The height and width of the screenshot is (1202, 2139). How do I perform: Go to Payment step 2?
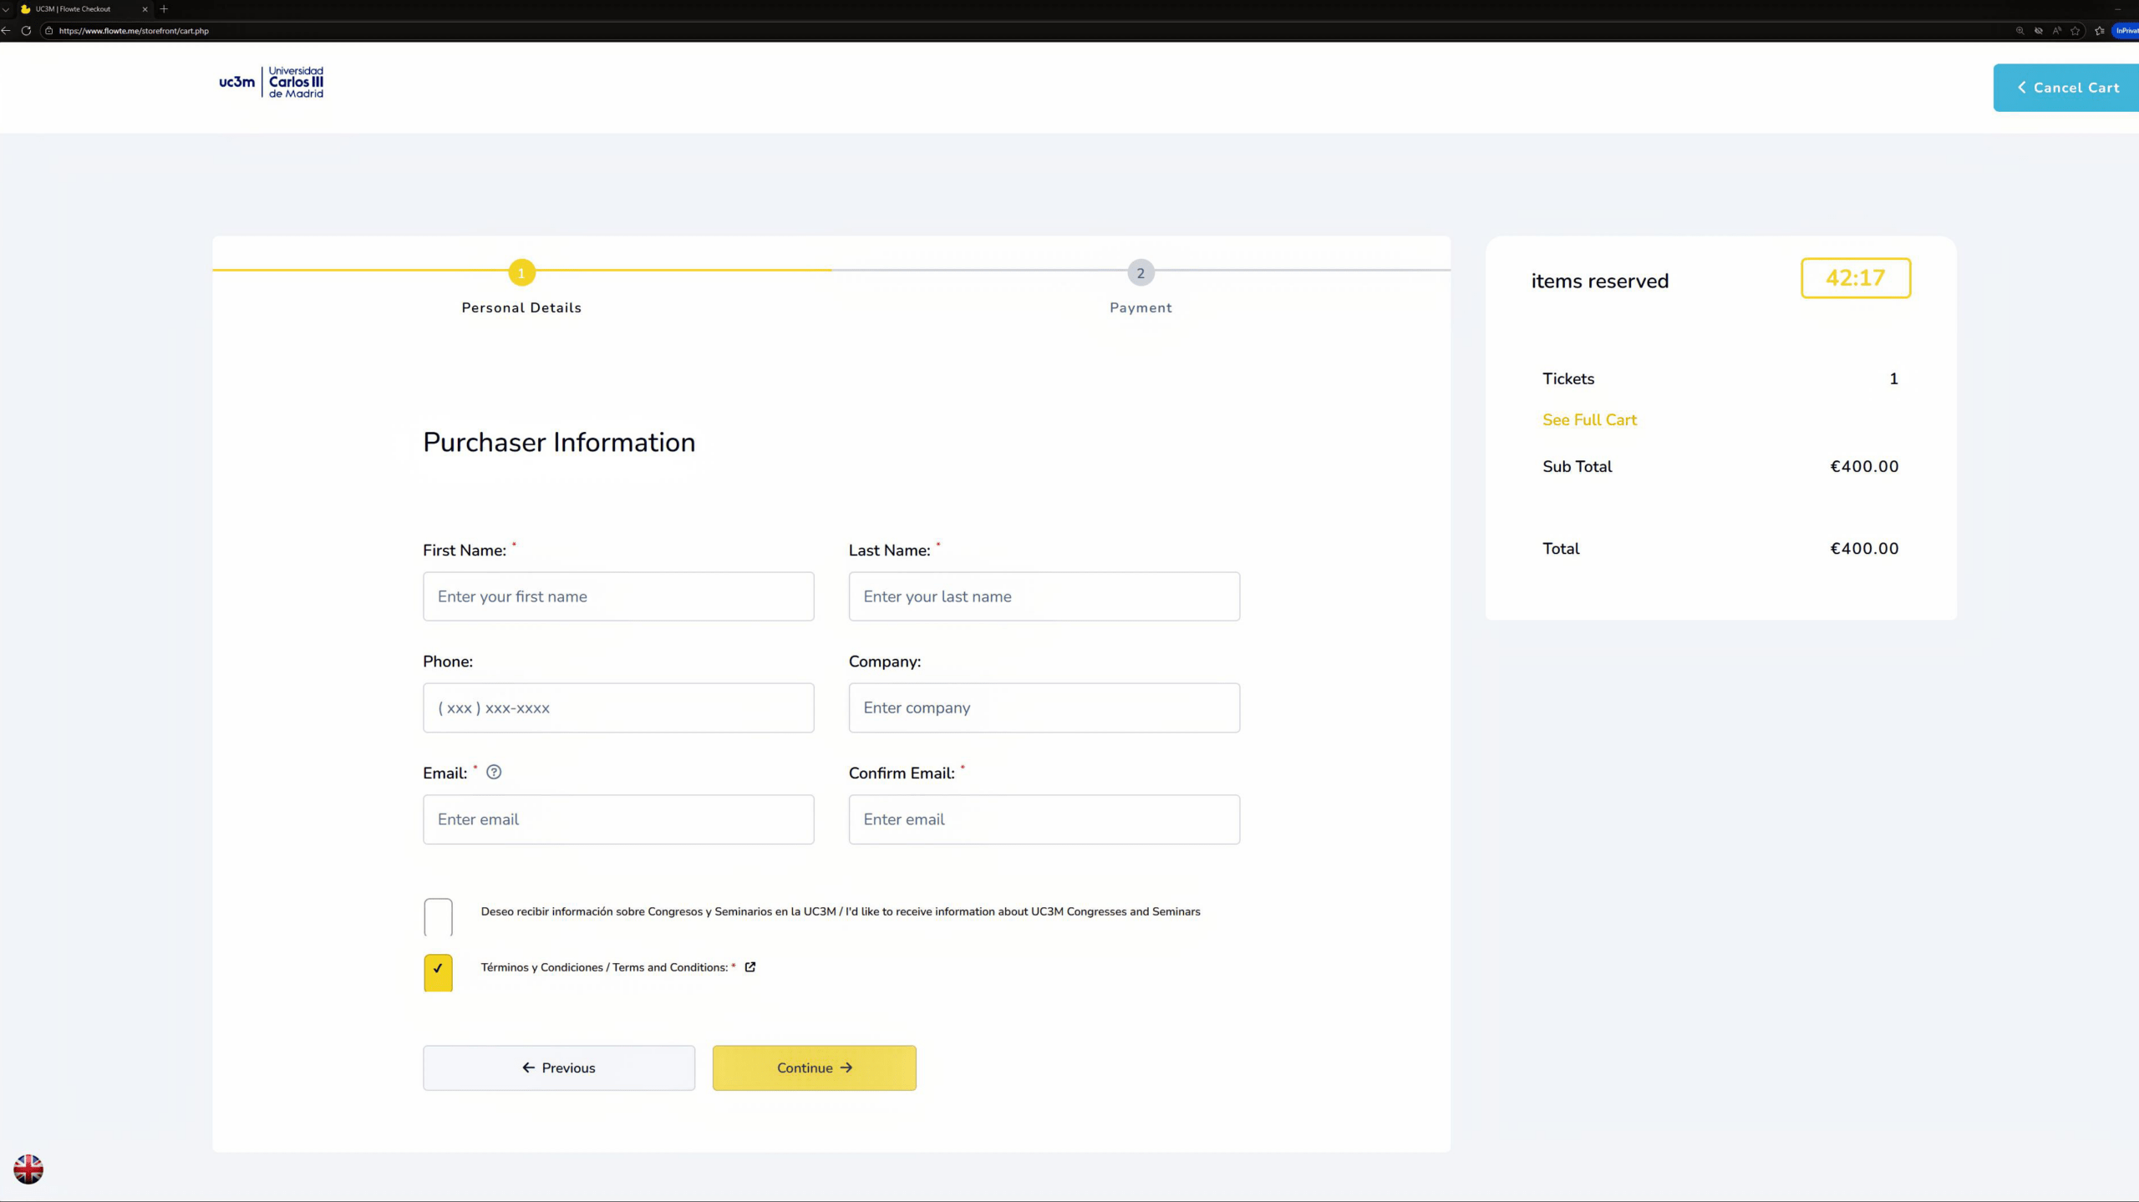click(1141, 273)
